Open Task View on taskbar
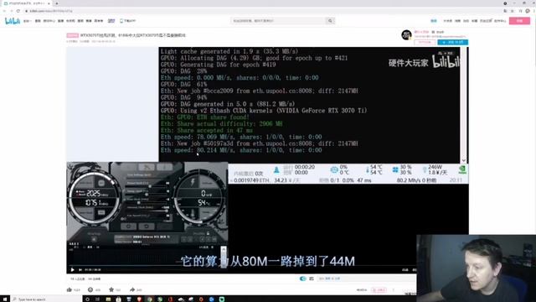 tap(97, 299)
